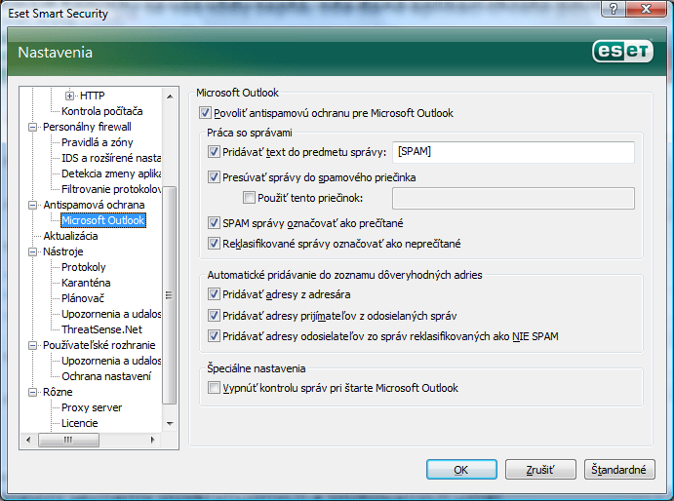Select Plánovač tree item

click(83, 298)
